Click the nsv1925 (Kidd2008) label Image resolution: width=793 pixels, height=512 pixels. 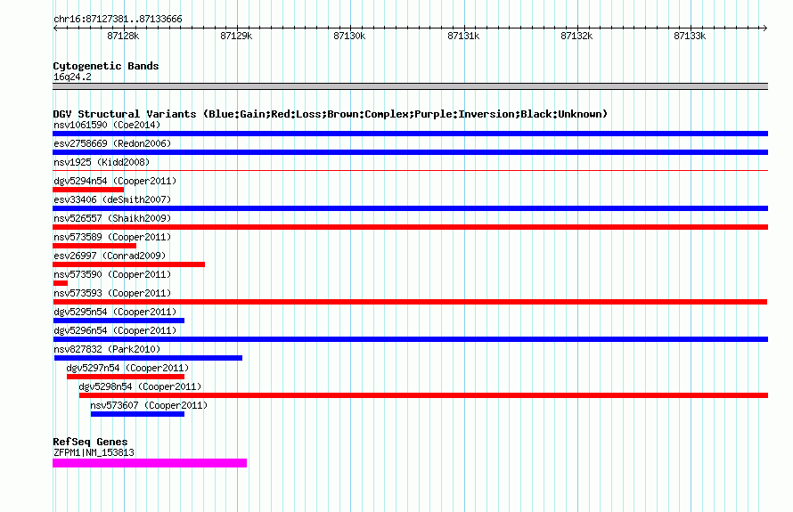click(x=102, y=162)
